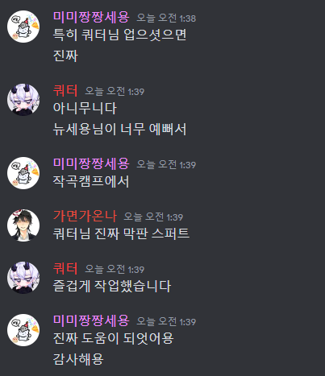Select 미미짱짱세용's avatar beside 작곡캠프에서
Screen dimensions: 325x376
[x=23, y=173]
